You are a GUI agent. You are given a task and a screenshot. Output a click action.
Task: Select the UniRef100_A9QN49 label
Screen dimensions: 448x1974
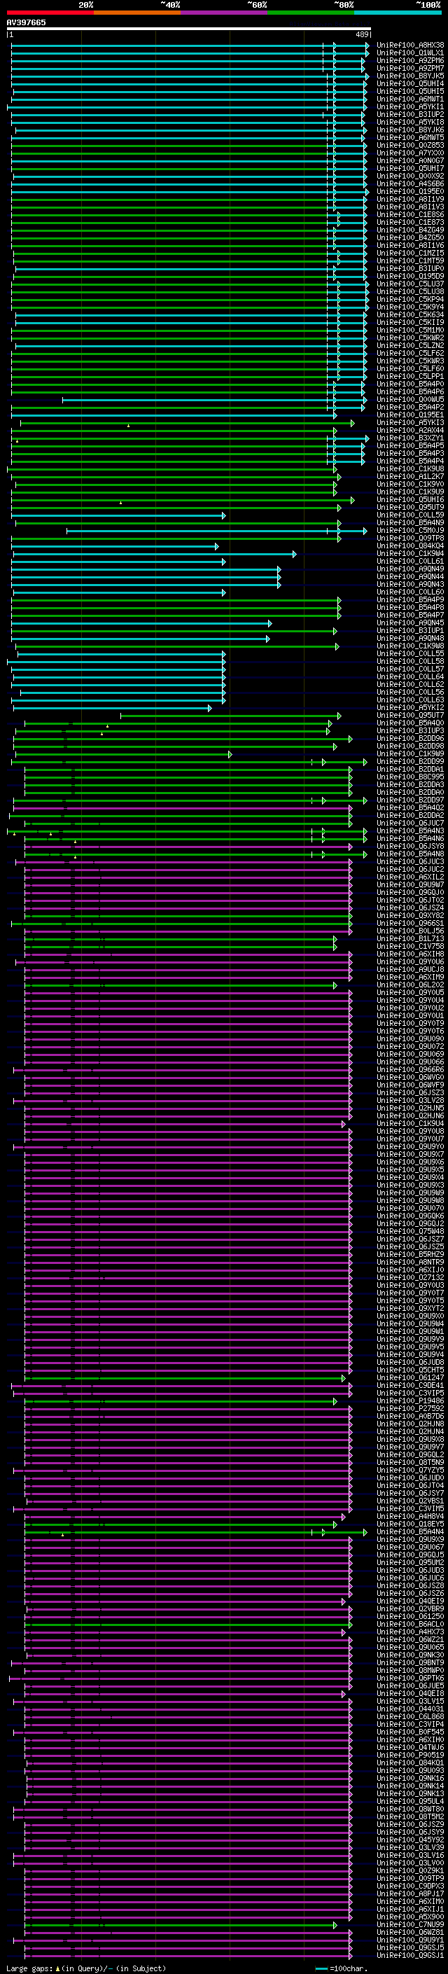[x=410, y=569]
